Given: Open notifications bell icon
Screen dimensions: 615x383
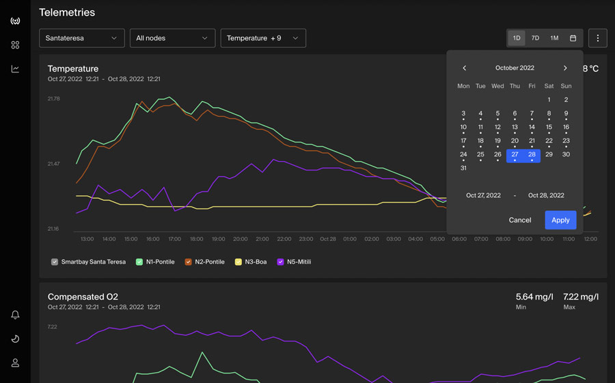Looking at the screenshot, I should [15, 315].
